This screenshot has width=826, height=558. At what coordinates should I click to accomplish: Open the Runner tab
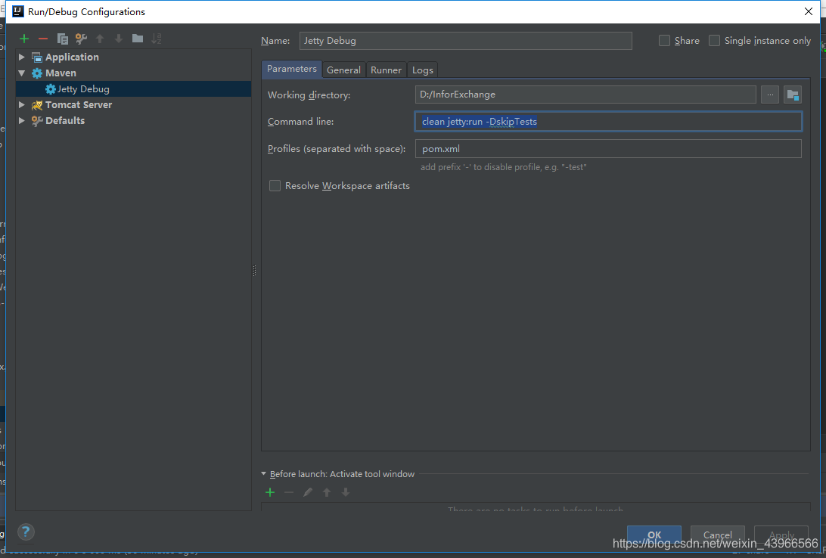[386, 70]
